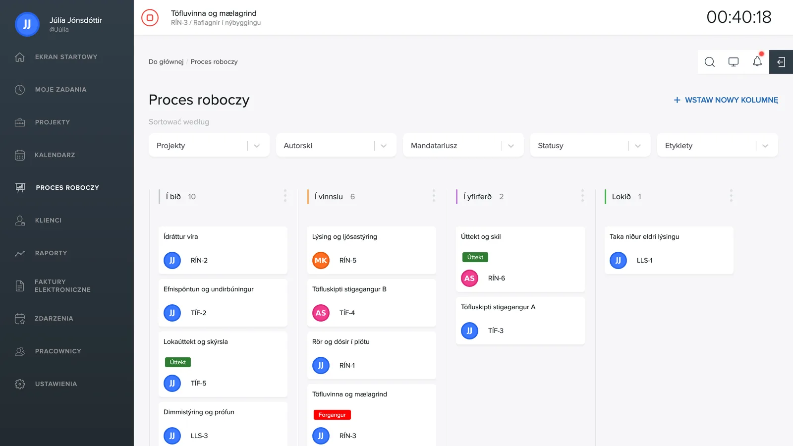The width and height of the screenshot is (793, 446).
Task: Open Kalendarz in sidebar
Action: [x=55, y=155]
